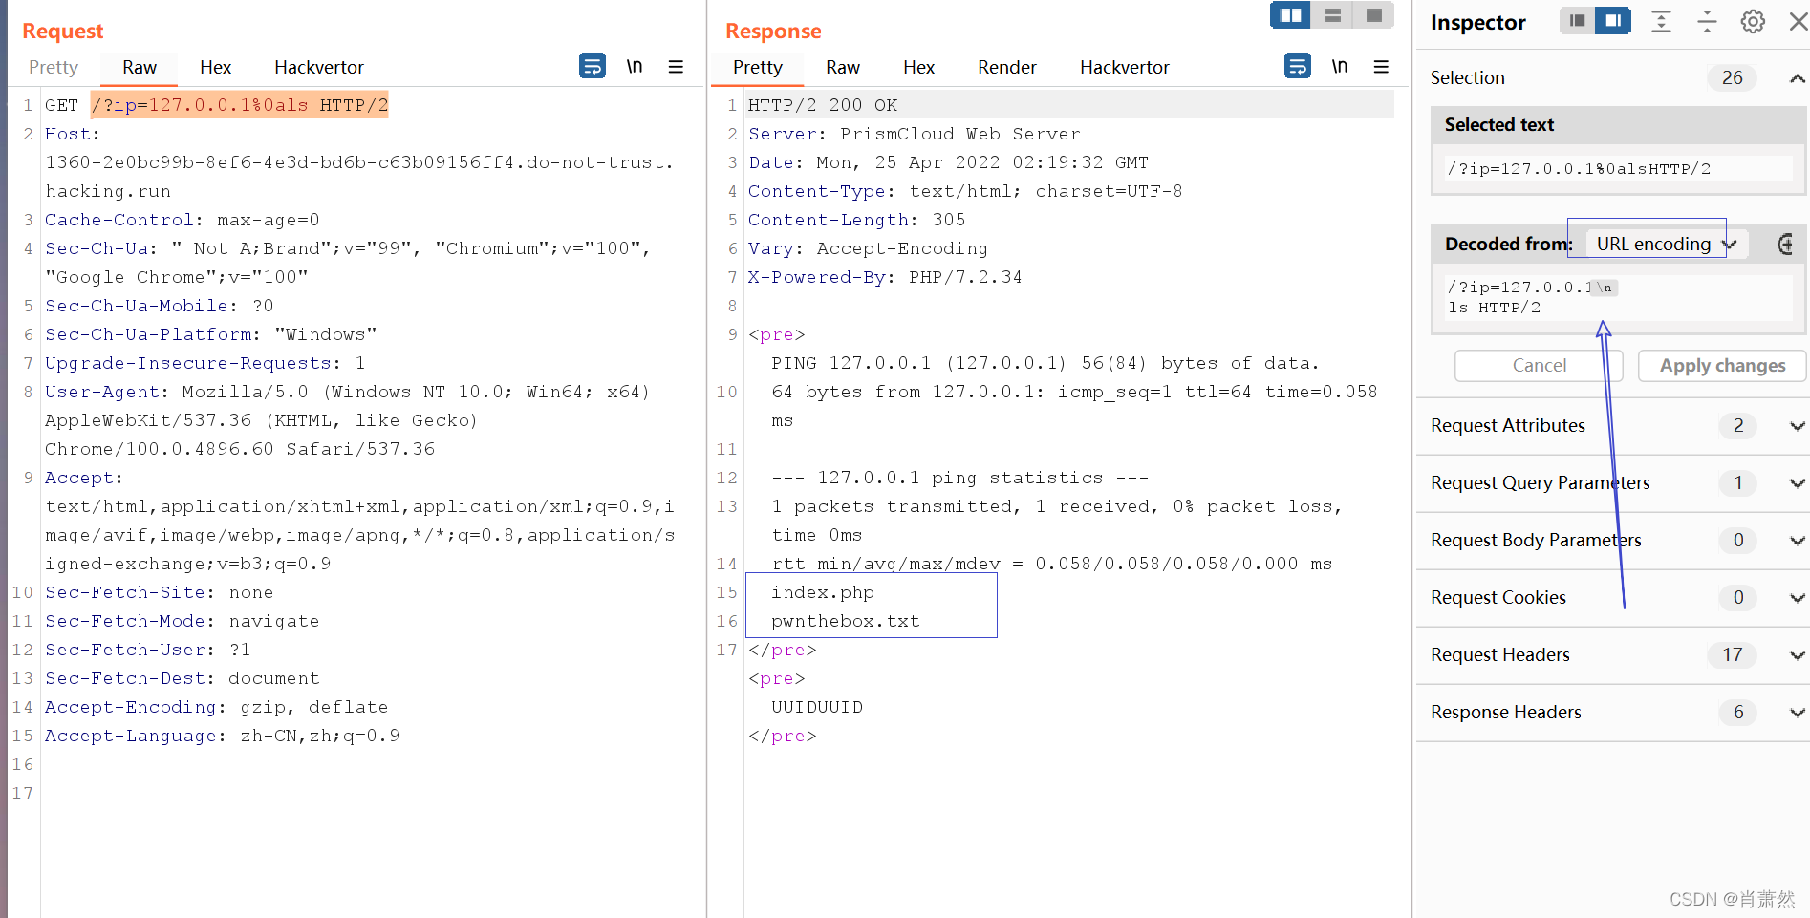Click 'pwnthebox.txt' in the response
This screenshot has width=1810, height=918.
coord(846,621)
